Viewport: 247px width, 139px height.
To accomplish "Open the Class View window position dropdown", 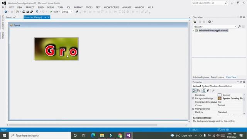I will point(238,17).
